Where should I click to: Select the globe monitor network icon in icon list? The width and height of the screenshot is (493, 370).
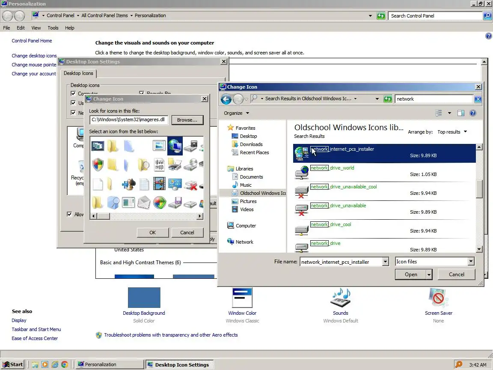click(175, 146)
